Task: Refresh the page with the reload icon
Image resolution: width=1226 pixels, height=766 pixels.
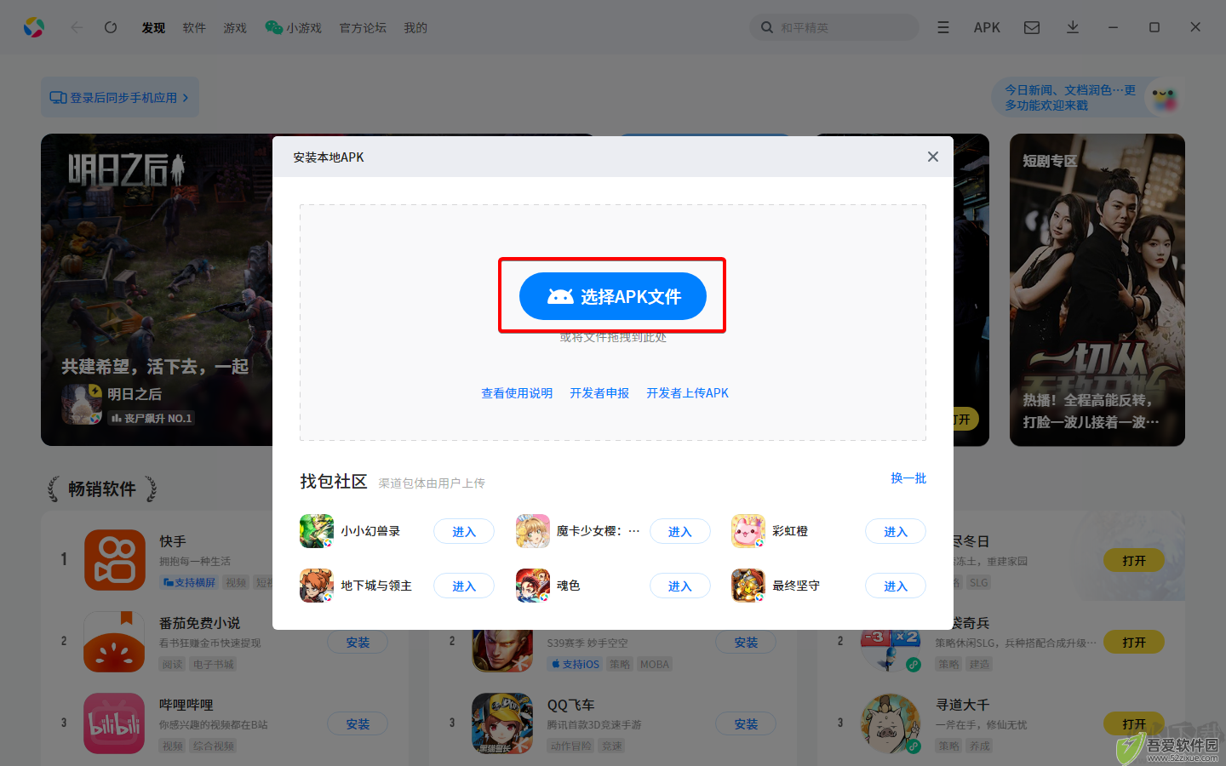Action: 111,27
